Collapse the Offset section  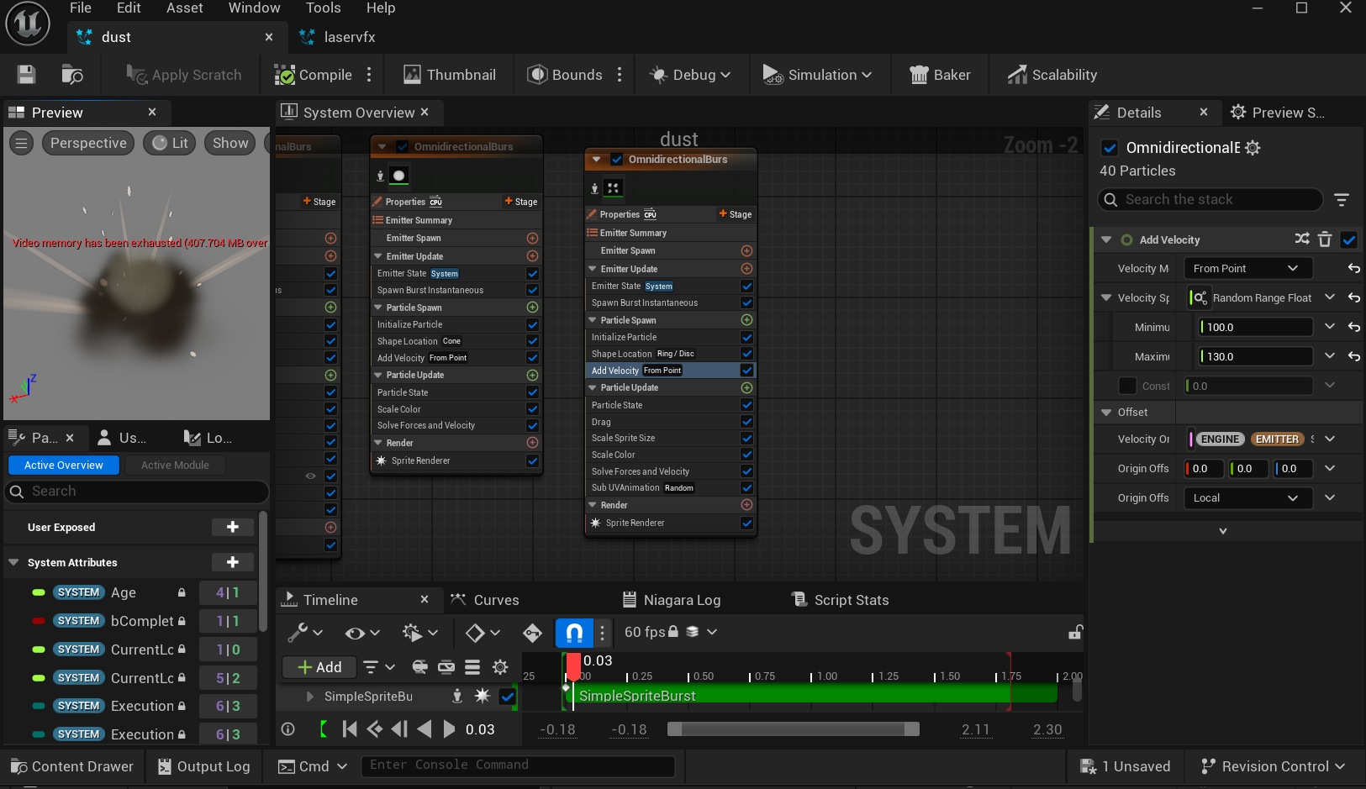pos(1106,412)
